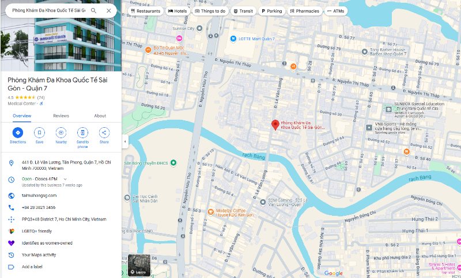Click Identifies as women-owned attribute

[47, 243]
